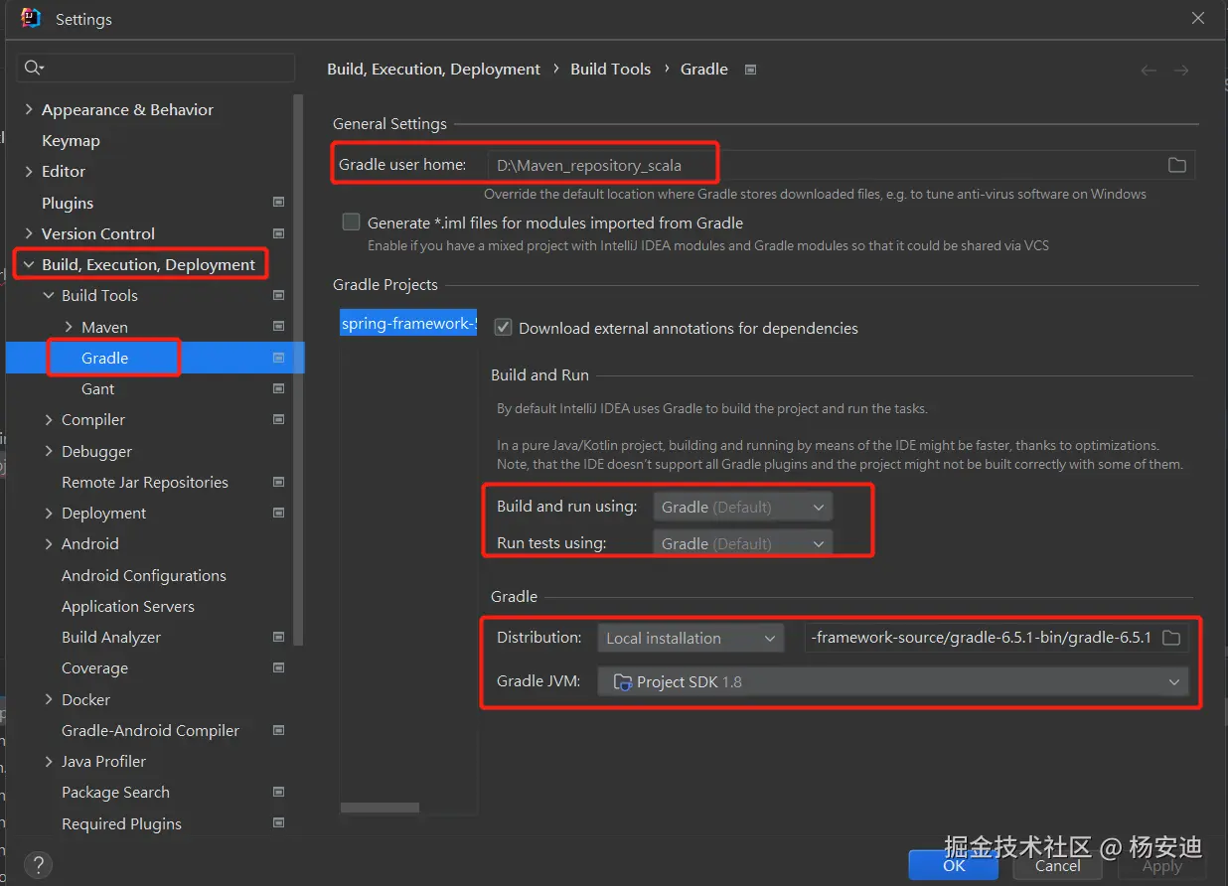Select Required Plugins in settings tree
The image size is (1228, 886).
(x=121, y=823)
